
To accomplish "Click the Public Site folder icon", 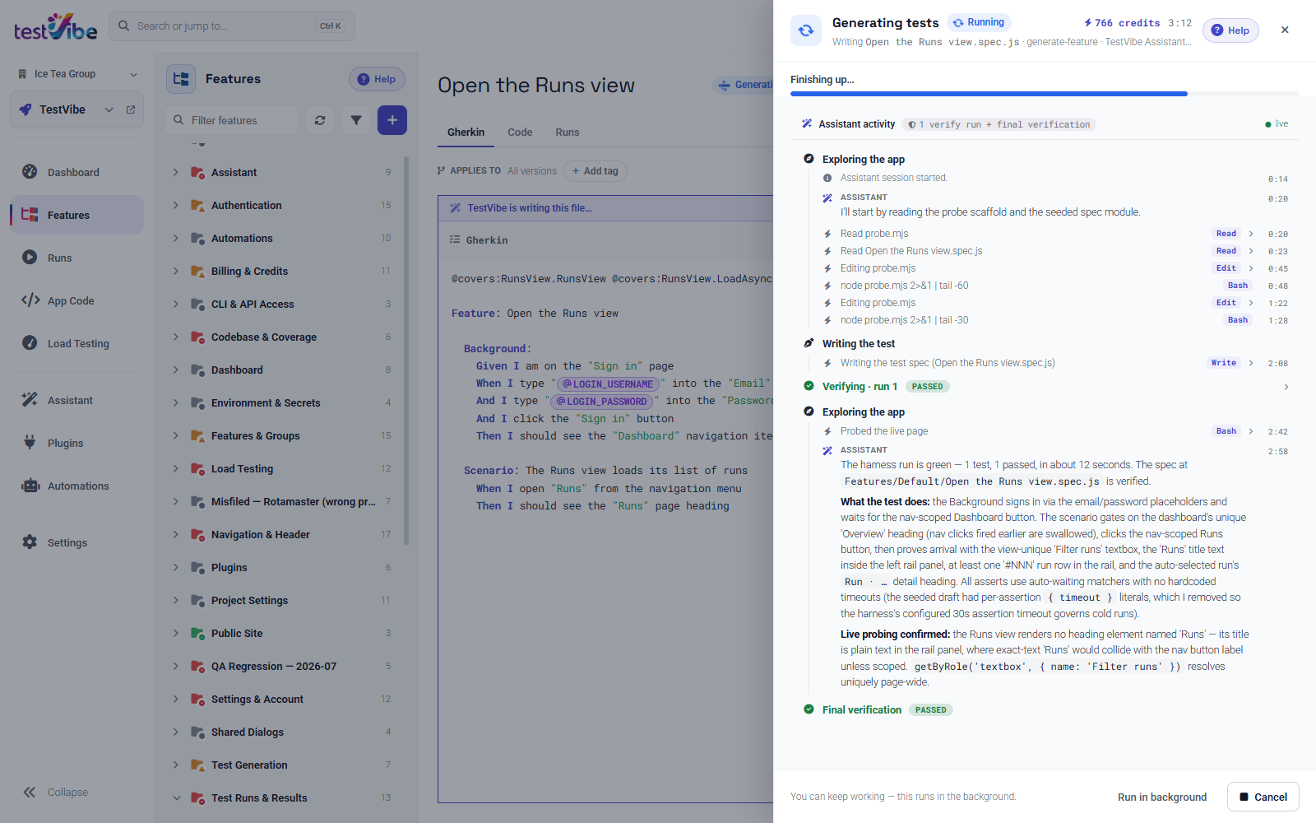I will tap(197, 633).
